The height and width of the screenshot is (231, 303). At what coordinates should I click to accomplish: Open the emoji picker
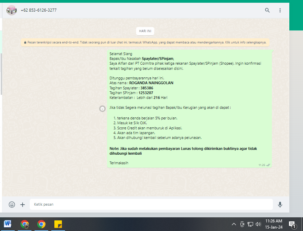12,204
